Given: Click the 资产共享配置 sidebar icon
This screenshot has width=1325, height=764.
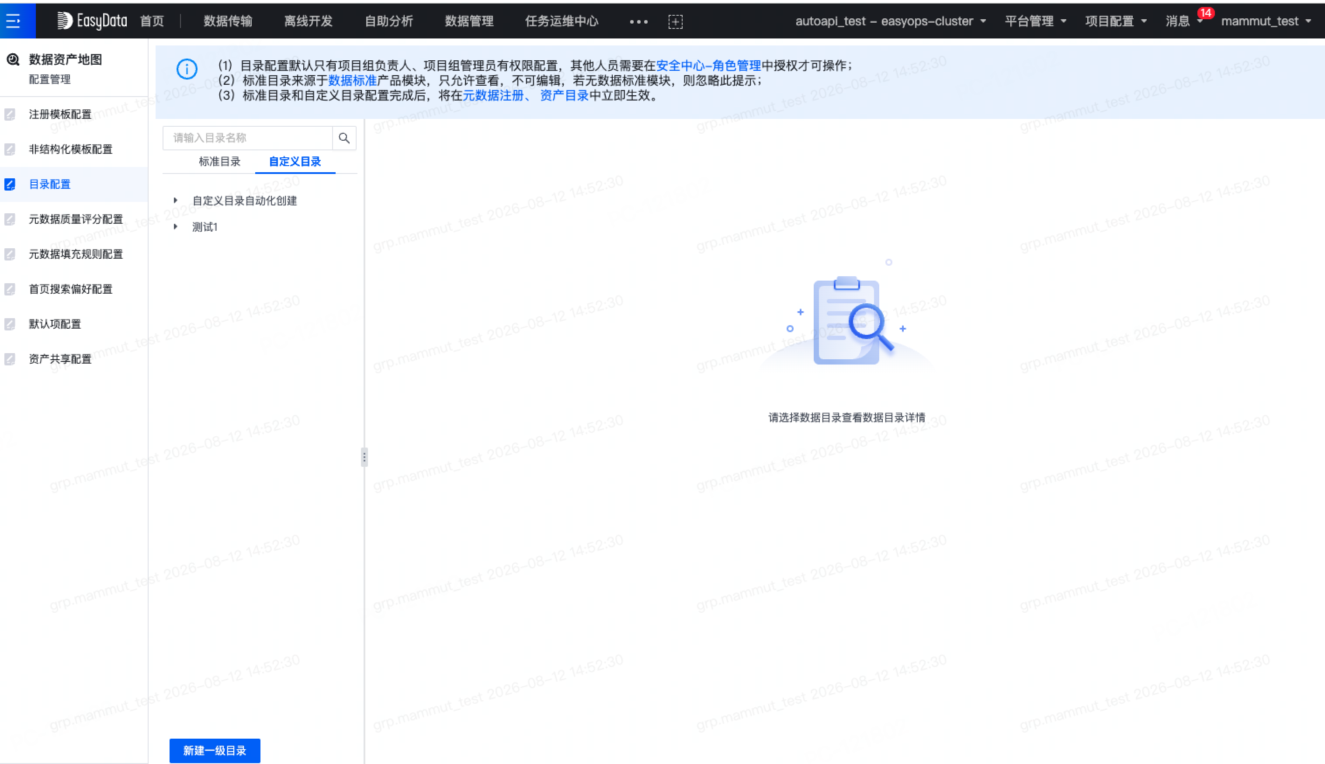Looking at the screenshot, I should click(x=10, y=359).
